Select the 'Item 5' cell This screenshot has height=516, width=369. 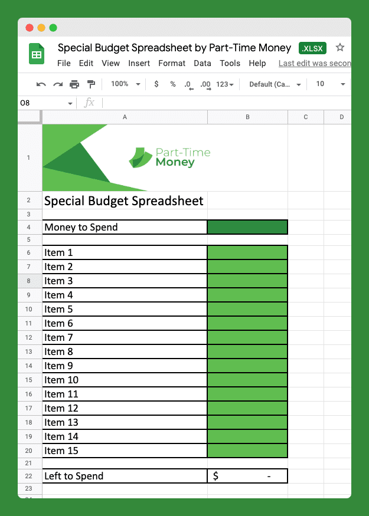click(x=125, y=309)
